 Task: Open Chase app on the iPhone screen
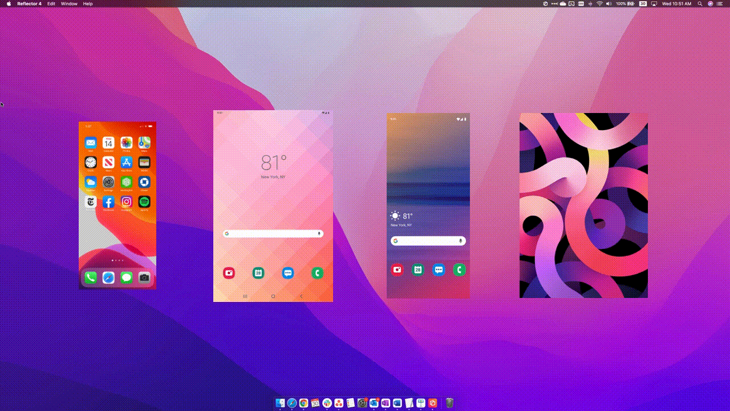[144, 182]
